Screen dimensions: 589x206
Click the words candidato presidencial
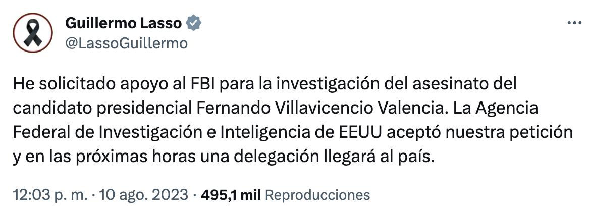pos(101,109)
